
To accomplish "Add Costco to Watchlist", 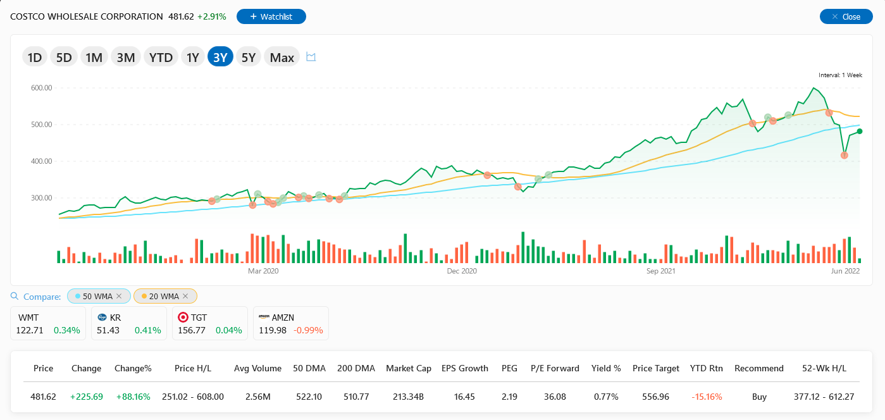I will tap(271, 16).
